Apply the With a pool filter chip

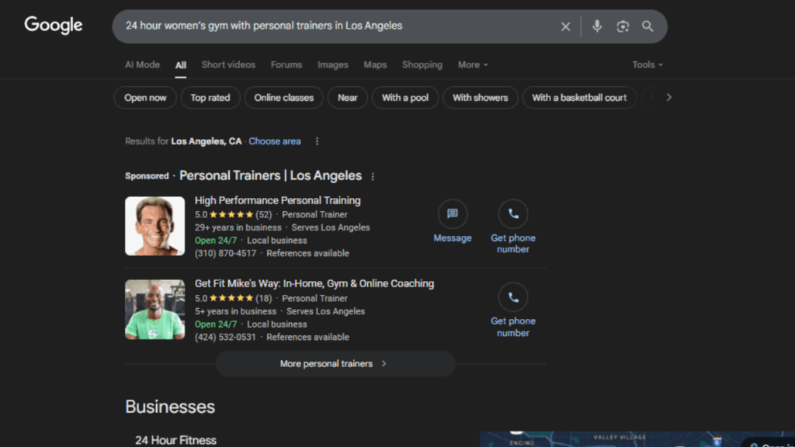click(x=404, y=98)
